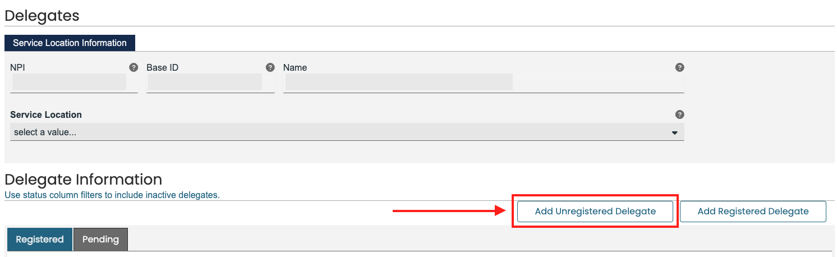Show help for Service Location dropdown
Viewport: 837px width, 257px height.
coord(679,114)
